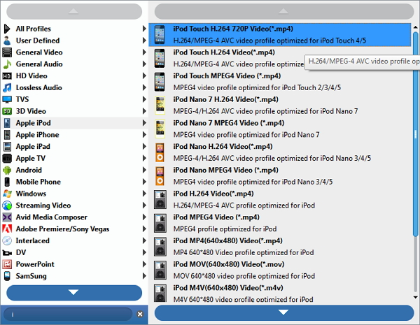Viewport: 420px width, 325px height.
Task: Open the 3D Video category
Action: (x=75, y=111)
